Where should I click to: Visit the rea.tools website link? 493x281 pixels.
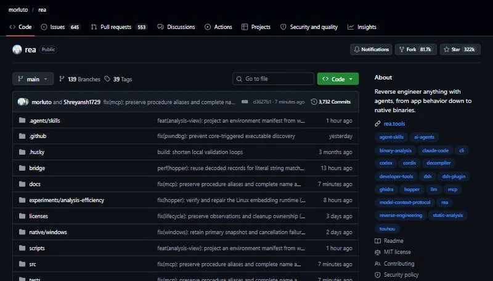tap(394, 124)
